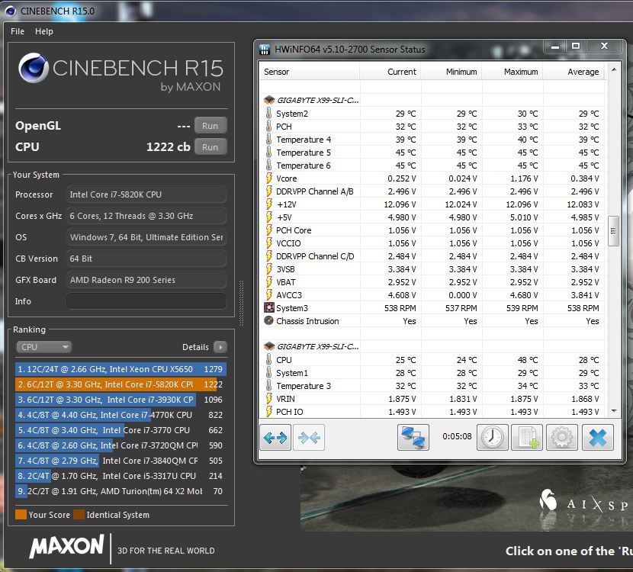The height and width of the screenshot is (572, 633).
Task: Click HWiNFO expand layout arrows icon
Action: [275, 437]
